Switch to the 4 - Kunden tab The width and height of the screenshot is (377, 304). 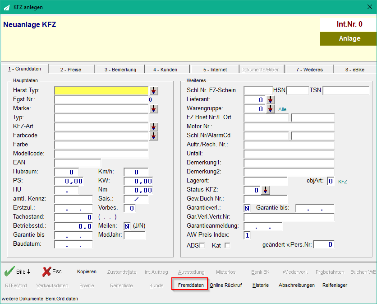click(165, 70)
